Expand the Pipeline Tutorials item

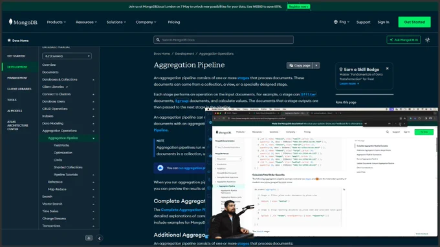[x=93, y=175]
